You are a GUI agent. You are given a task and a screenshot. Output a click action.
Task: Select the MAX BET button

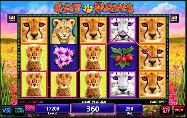coord(166,110)
